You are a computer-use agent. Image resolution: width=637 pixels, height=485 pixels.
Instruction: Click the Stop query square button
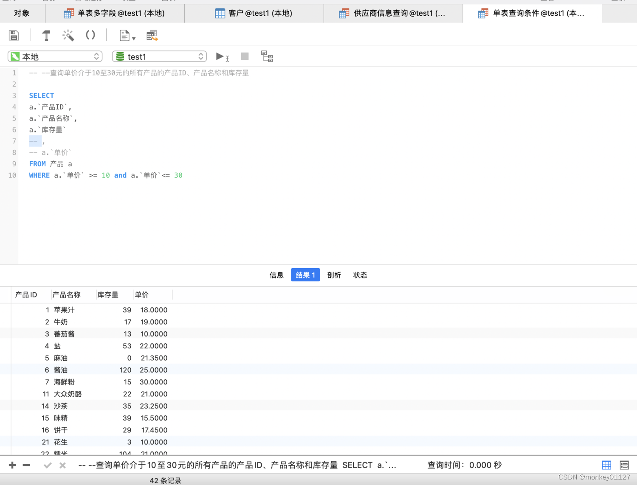[x=245, y=56]
